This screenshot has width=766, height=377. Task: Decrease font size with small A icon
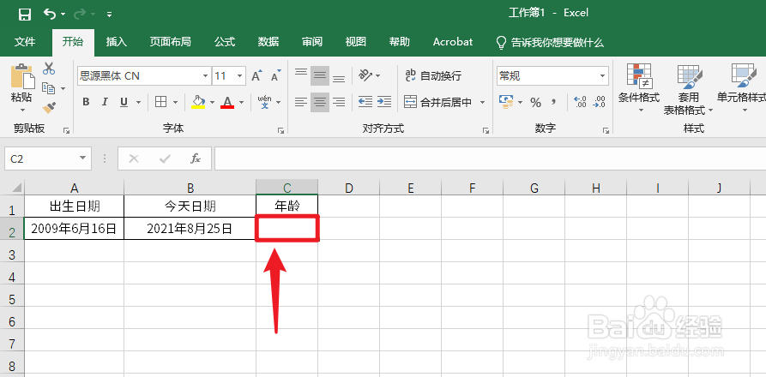pyautogui.click(x=276, y=75)
